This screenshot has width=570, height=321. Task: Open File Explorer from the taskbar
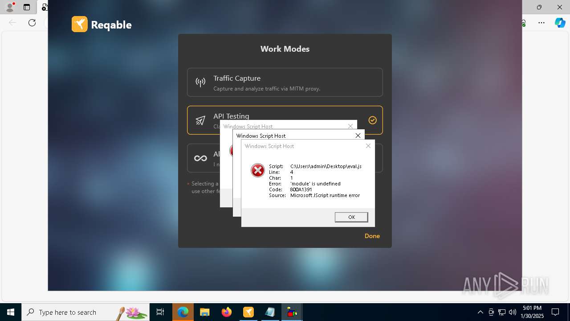(204, 312)
